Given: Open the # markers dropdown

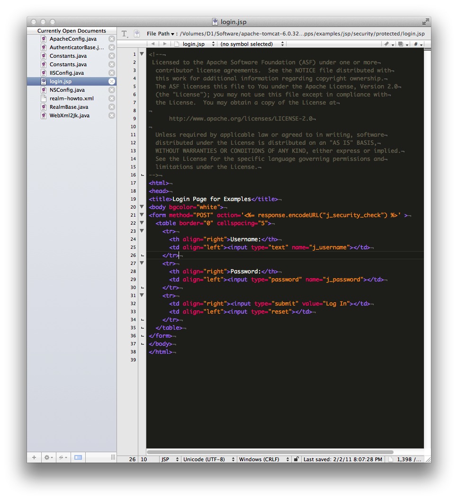Looking at the screenshot, I should click(418, 44).
